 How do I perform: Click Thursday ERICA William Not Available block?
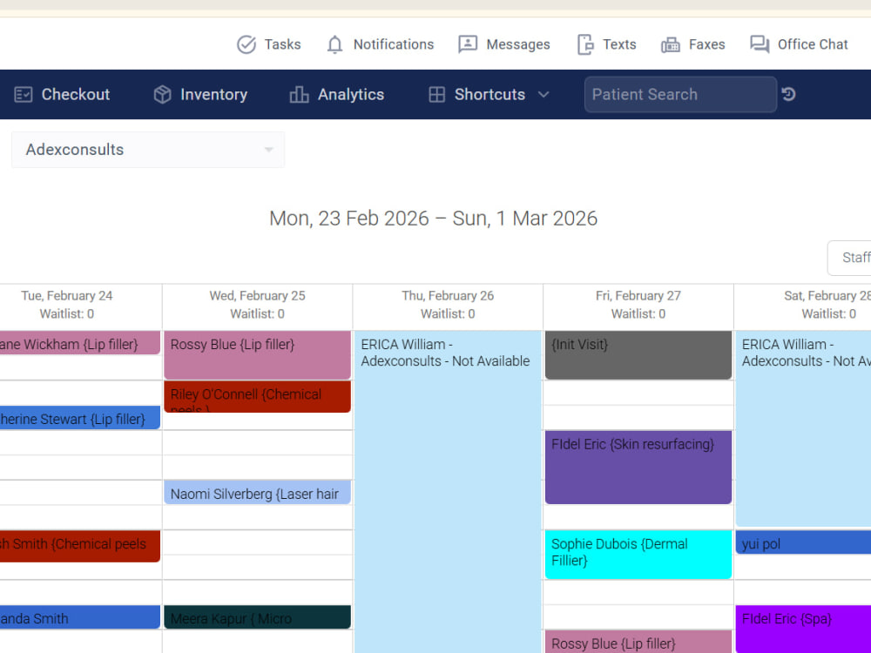[448, 492]
